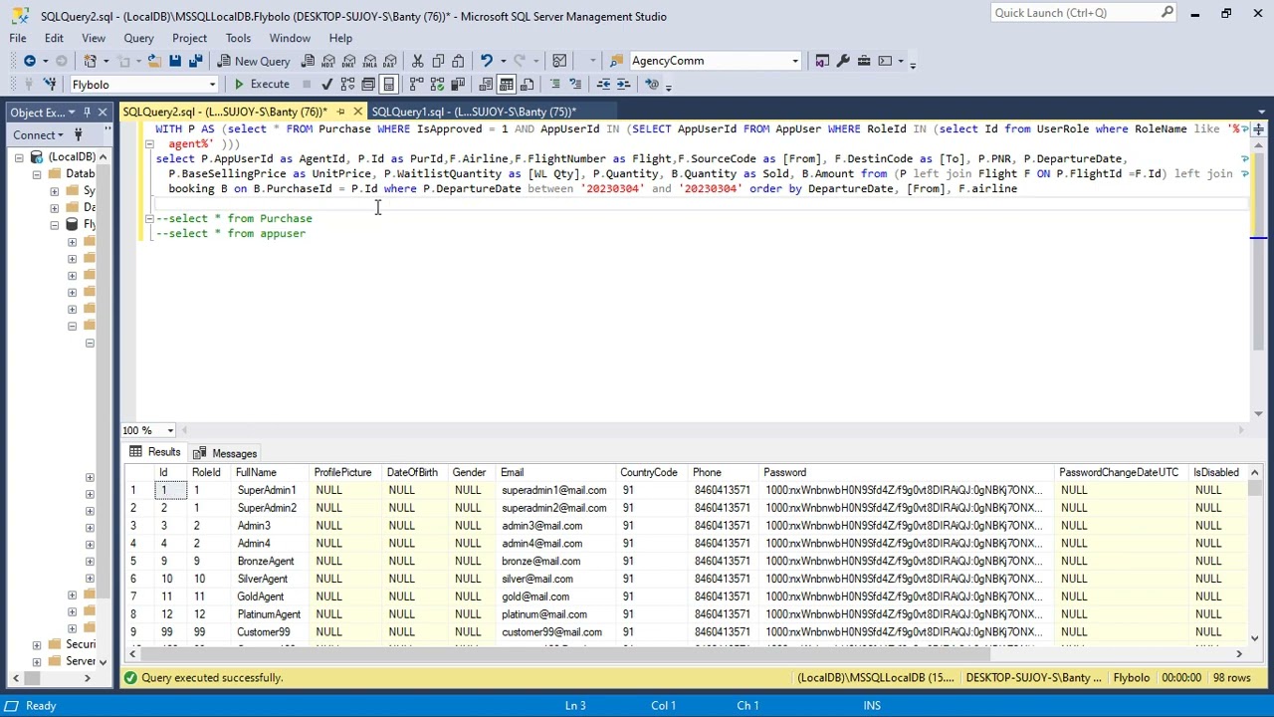
Task: Click New Query in the toolbar
Action: 254,61
